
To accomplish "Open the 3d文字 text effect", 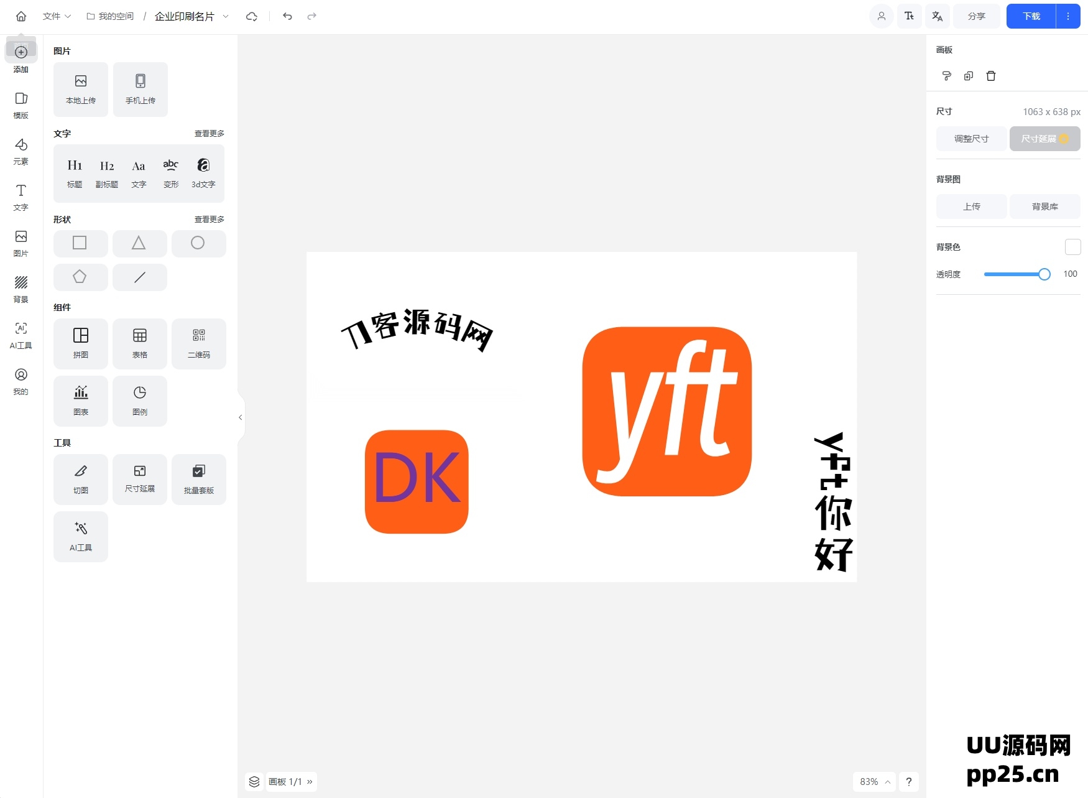I will click(203, 172).
